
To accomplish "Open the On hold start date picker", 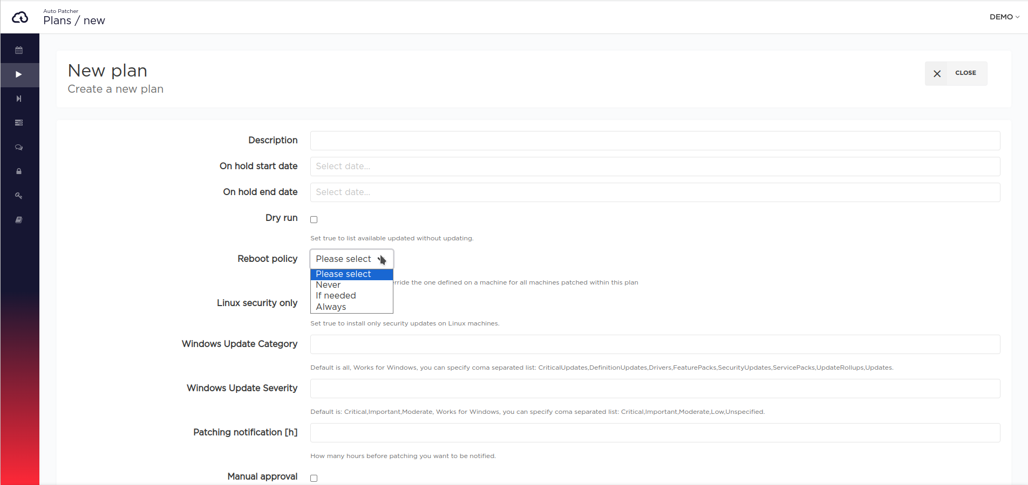I will (x=655, y=167).
